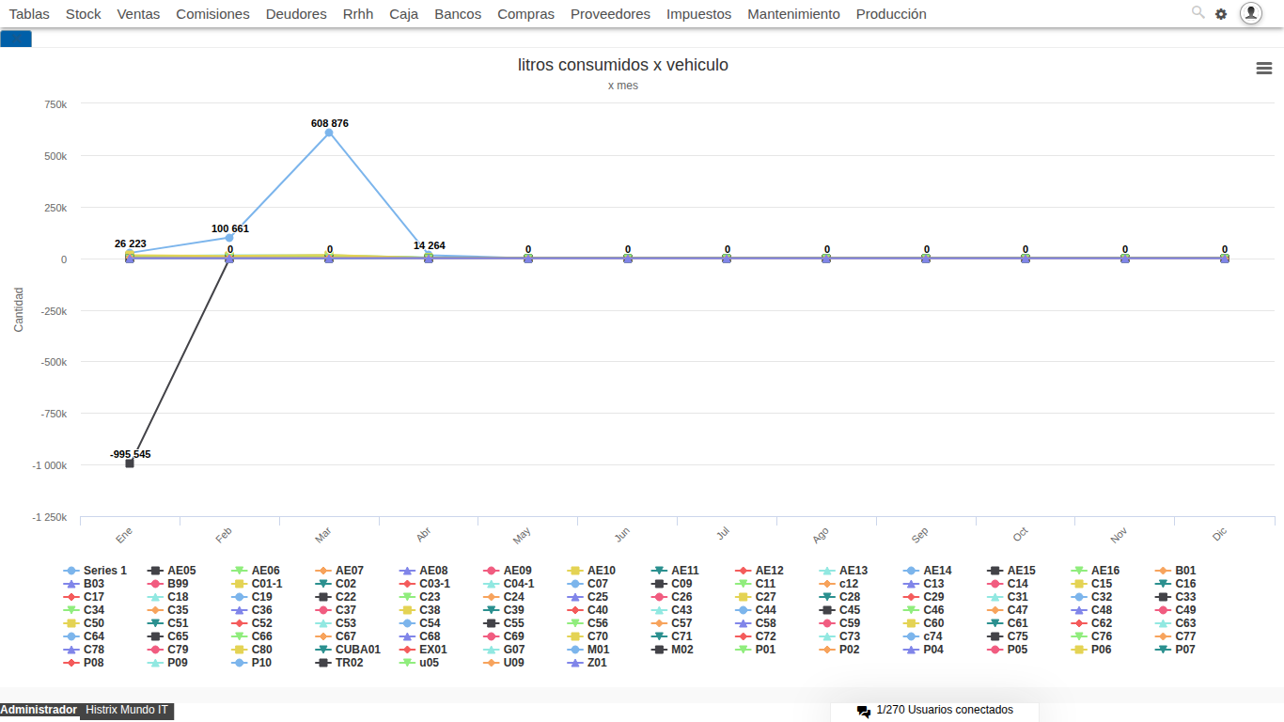Click the -995 545 black square marker
This screenshot has height=722, width=1284.
click(x=130, y=463)
